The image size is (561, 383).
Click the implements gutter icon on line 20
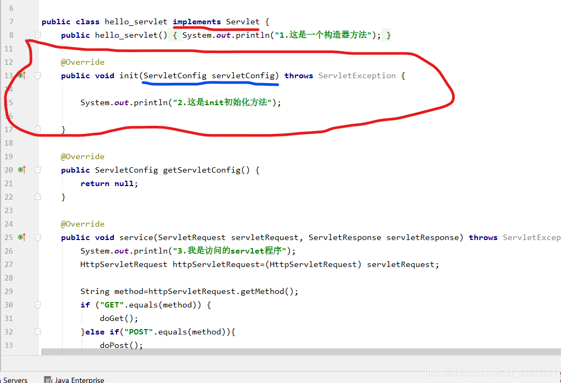pyautogui.click(x=22, y=170)
